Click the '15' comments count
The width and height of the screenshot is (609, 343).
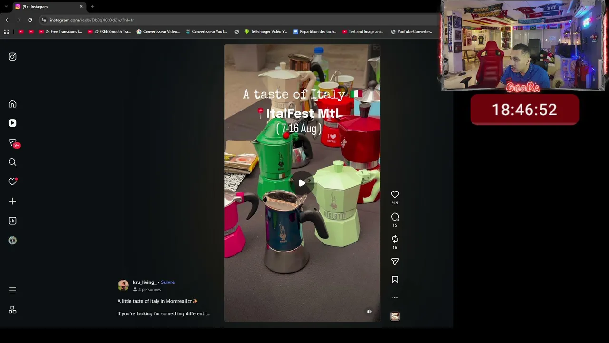395,225
